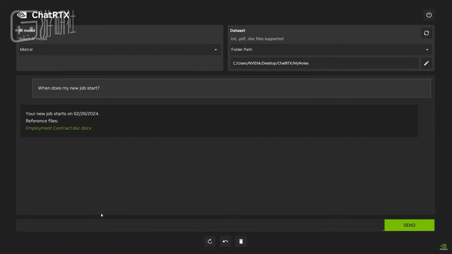Click the message input box
The image size is (452, 254).
(x=200, y=225)
